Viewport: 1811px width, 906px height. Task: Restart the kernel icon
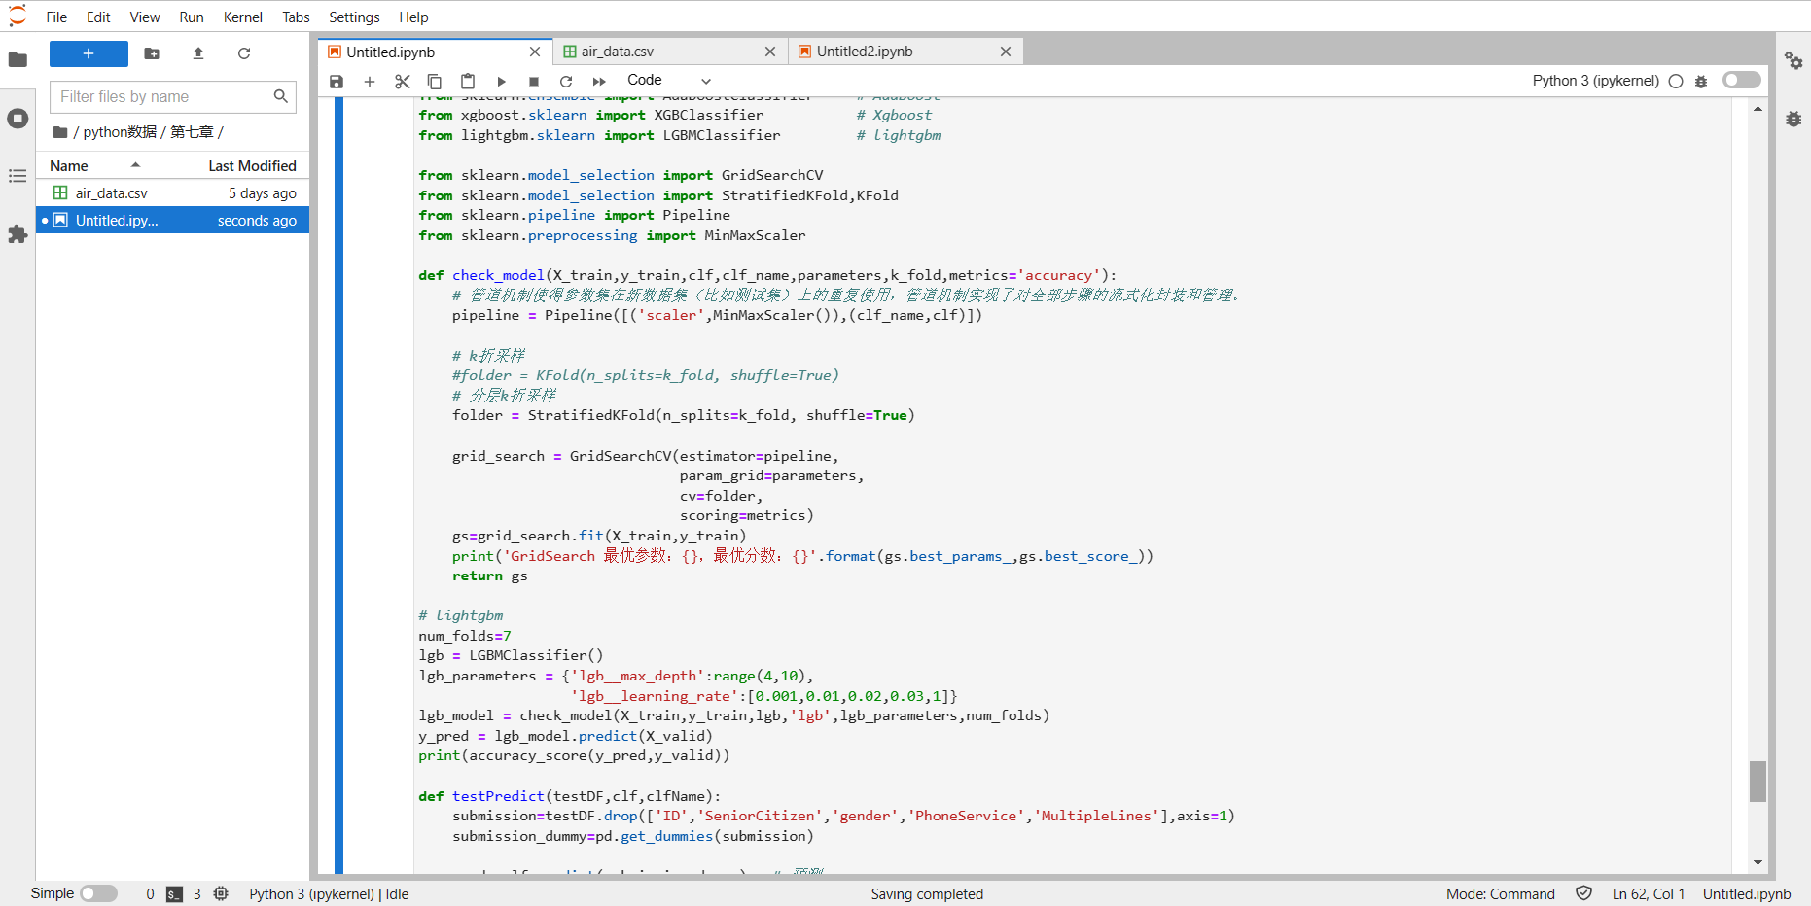(x=566, y=82)
